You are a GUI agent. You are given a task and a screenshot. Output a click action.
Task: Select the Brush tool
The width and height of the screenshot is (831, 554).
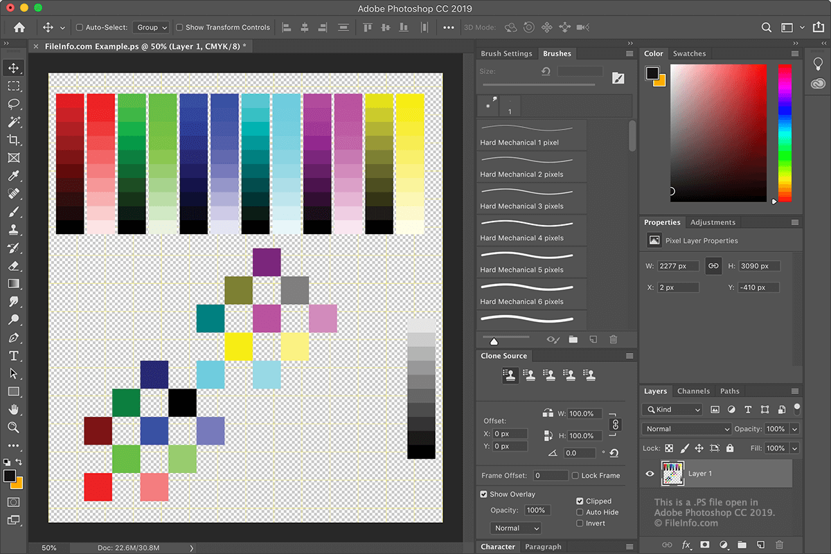click(x=14, y=212)
